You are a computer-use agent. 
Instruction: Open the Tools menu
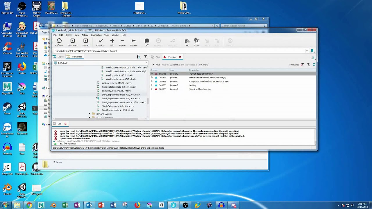point(107,35)
